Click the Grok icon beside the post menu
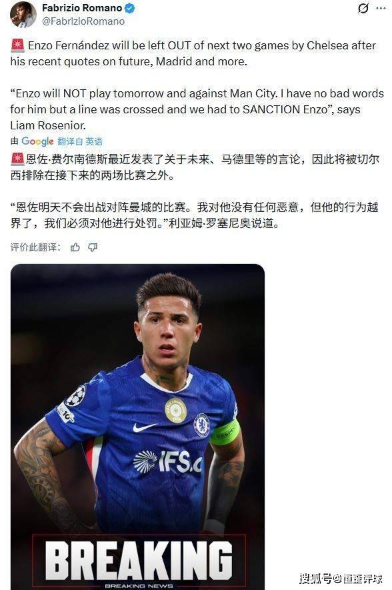Viewport: 392px width, 590px height. [x=363, y=8]
